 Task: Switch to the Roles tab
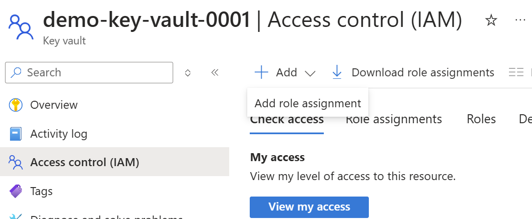(481, 119)
